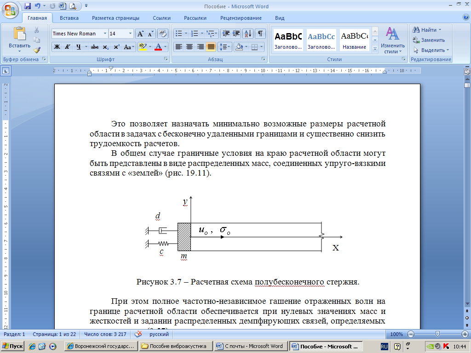Toggle show paragraph marks (¶)

[x=260, y=33]
